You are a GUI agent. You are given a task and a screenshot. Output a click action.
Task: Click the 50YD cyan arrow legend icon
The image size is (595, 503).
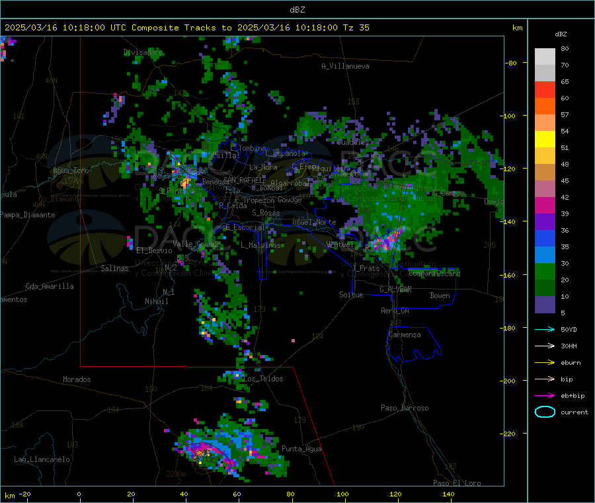[x=545, y=329]
